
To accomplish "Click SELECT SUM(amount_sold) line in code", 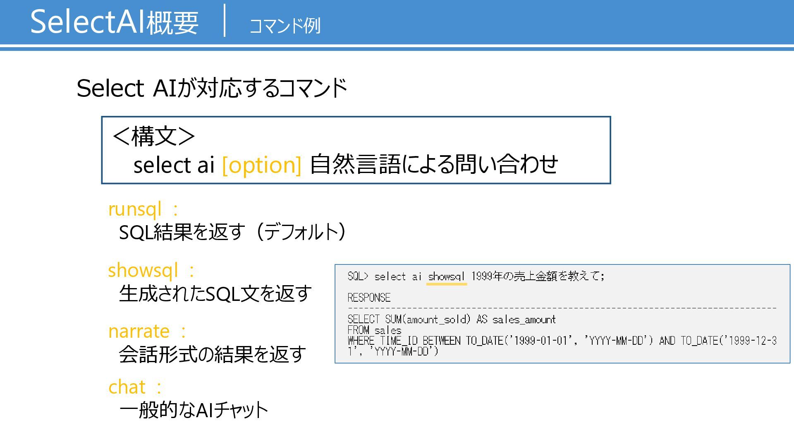I will point(452,320).
